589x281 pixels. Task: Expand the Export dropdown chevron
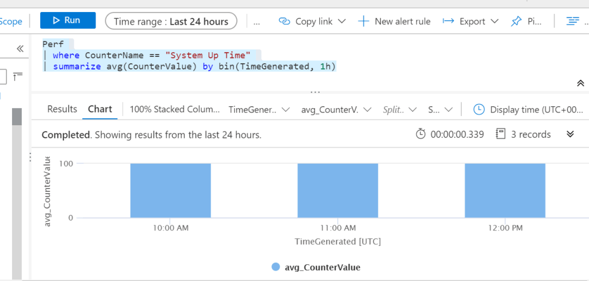pyautogui.click(x=495, y=21)
